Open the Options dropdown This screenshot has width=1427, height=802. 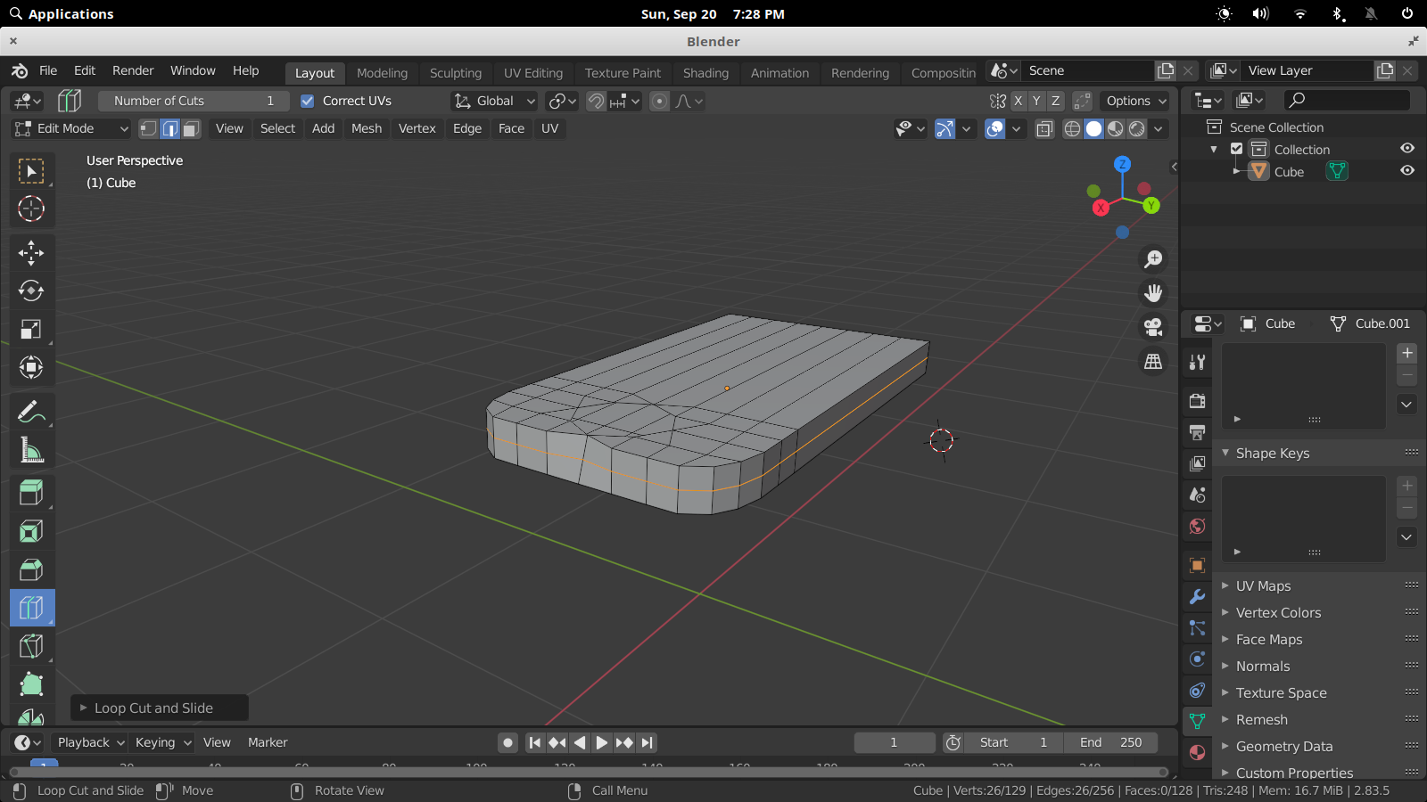coord(1135,101)
